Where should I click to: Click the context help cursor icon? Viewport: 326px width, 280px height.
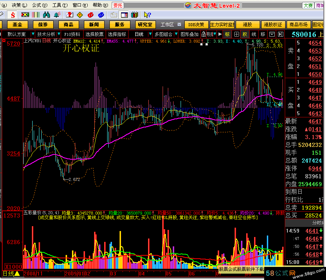pyautogui.click(x=147, y=15)
